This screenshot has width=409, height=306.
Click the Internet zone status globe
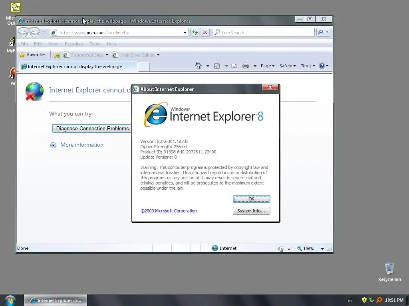(215, 248)
